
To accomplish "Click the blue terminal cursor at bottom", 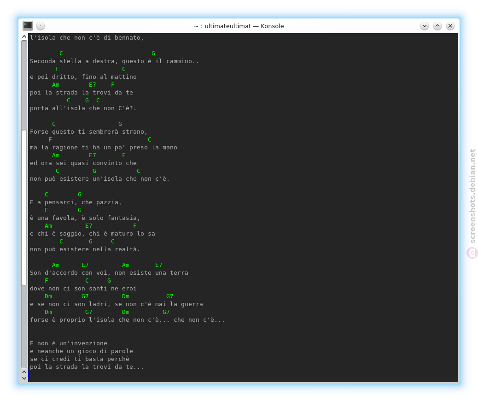I will point(29,375).
